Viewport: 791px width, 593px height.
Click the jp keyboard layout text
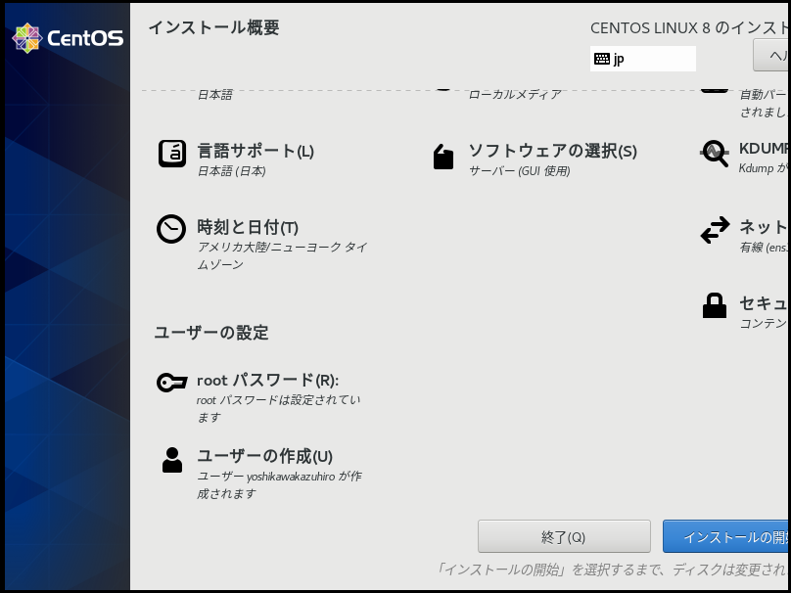click(x=619, y=59)
